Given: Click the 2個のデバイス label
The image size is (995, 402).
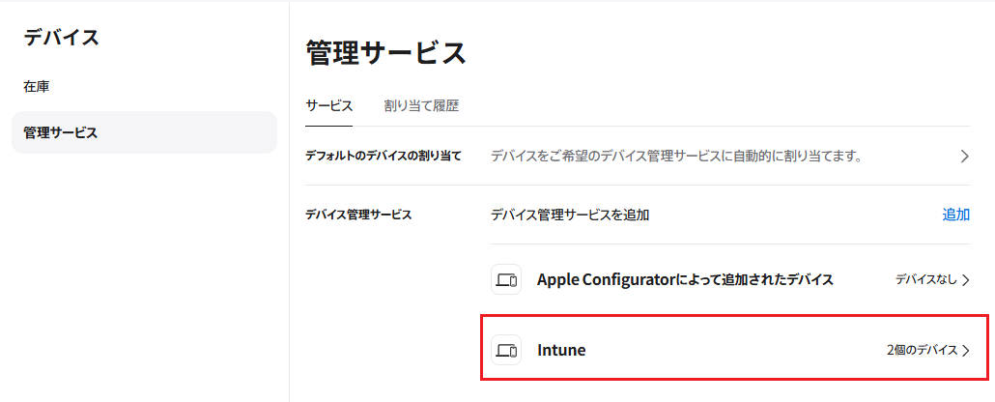Looking at the screenshot, I should point(922,350).
